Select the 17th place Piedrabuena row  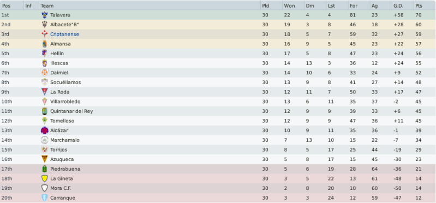click(218, 169)
